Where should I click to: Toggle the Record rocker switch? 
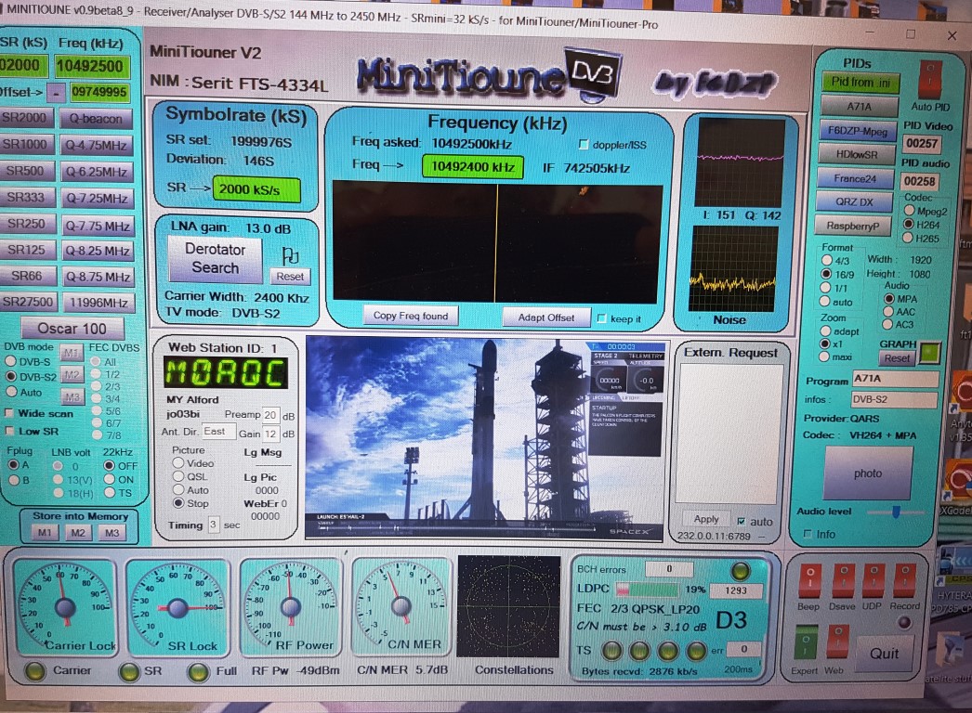tap(905, 580)
